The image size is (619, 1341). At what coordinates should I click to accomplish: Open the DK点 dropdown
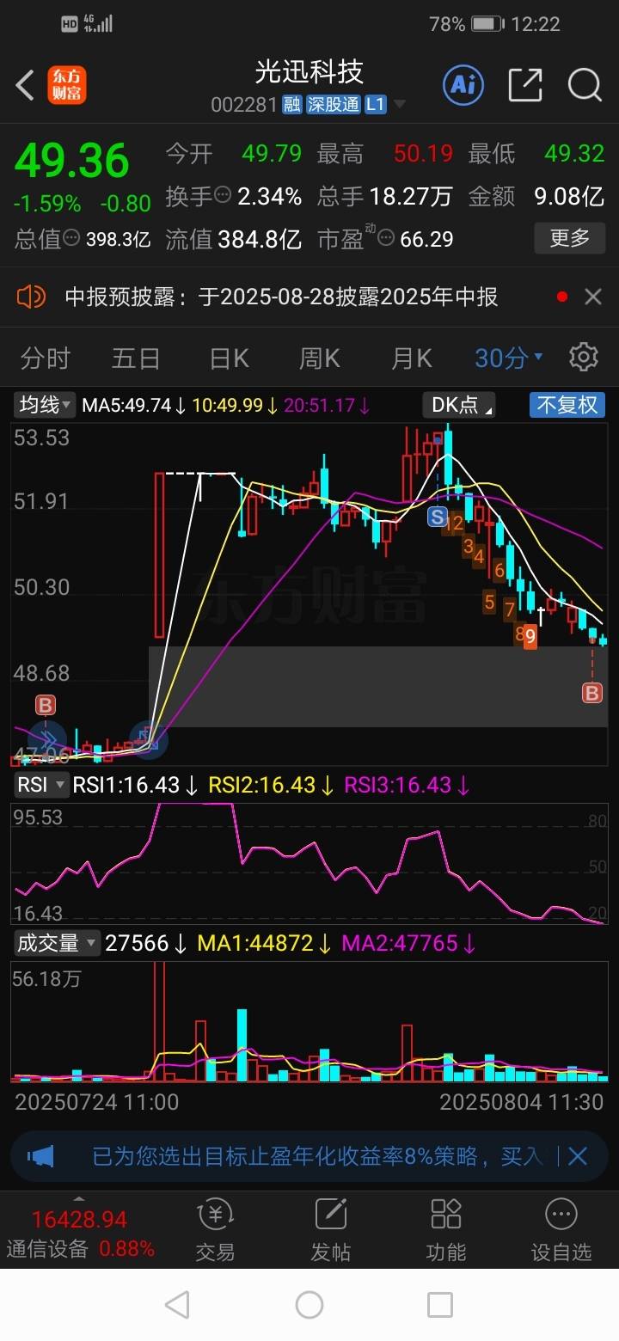pos(459,405)
